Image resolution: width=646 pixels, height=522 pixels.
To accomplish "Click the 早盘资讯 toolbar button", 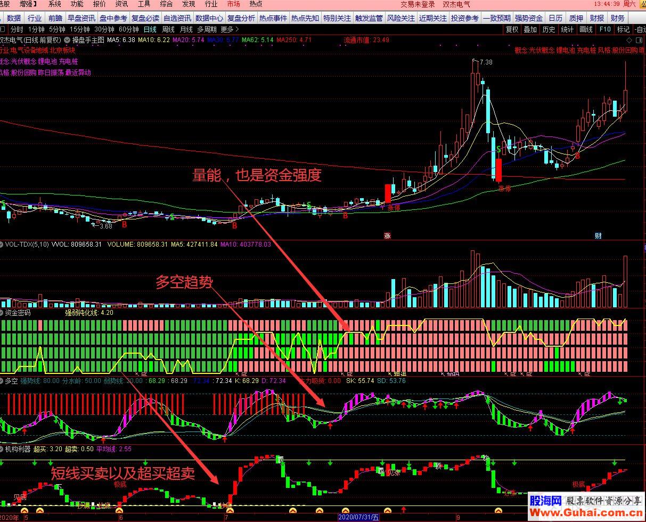I will 81,18.
